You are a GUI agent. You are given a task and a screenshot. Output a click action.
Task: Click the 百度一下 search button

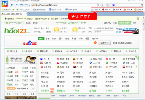(x=104, y=43)
